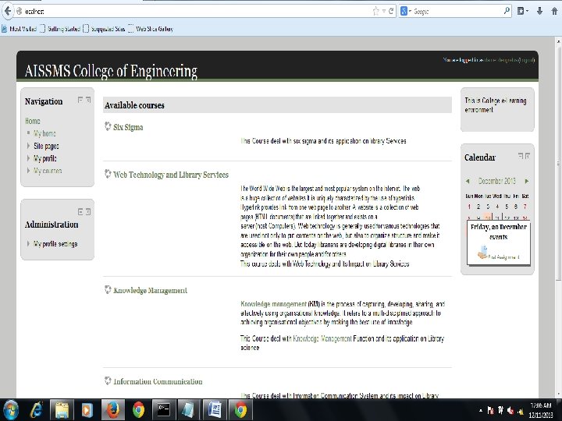The image size is (562, 421).
Task: Open File Explorer folder from taskbar
Action: coord(62,410)
